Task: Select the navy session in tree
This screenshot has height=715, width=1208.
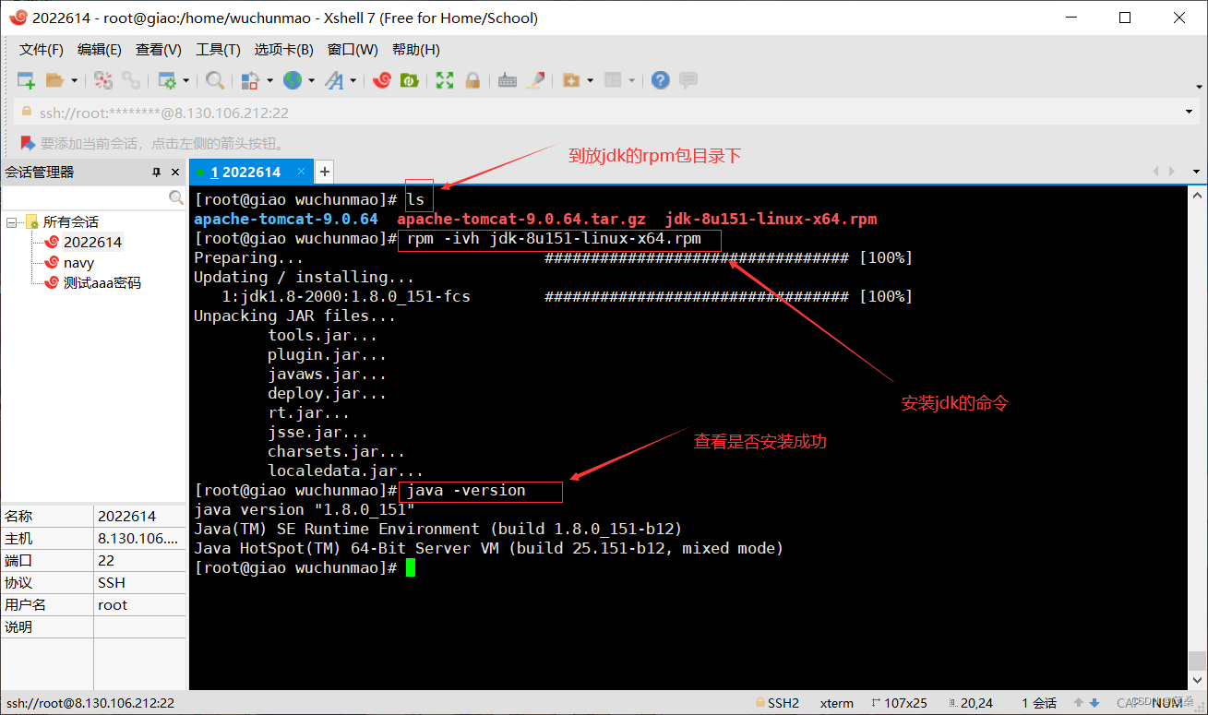Action: (x=78, y=262)
